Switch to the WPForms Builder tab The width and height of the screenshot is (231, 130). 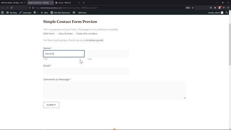pos(13,3)
